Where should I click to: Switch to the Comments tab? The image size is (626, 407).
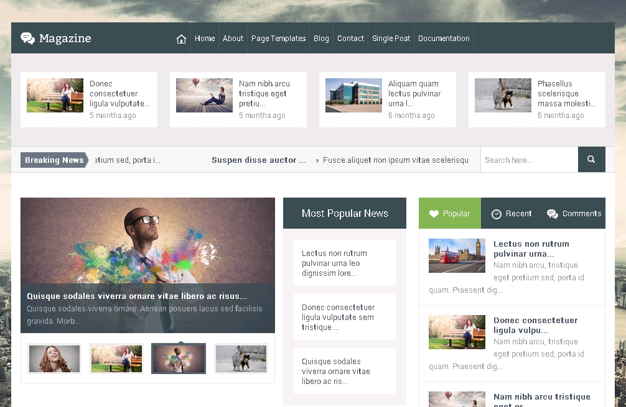click(x=574, y=214)
